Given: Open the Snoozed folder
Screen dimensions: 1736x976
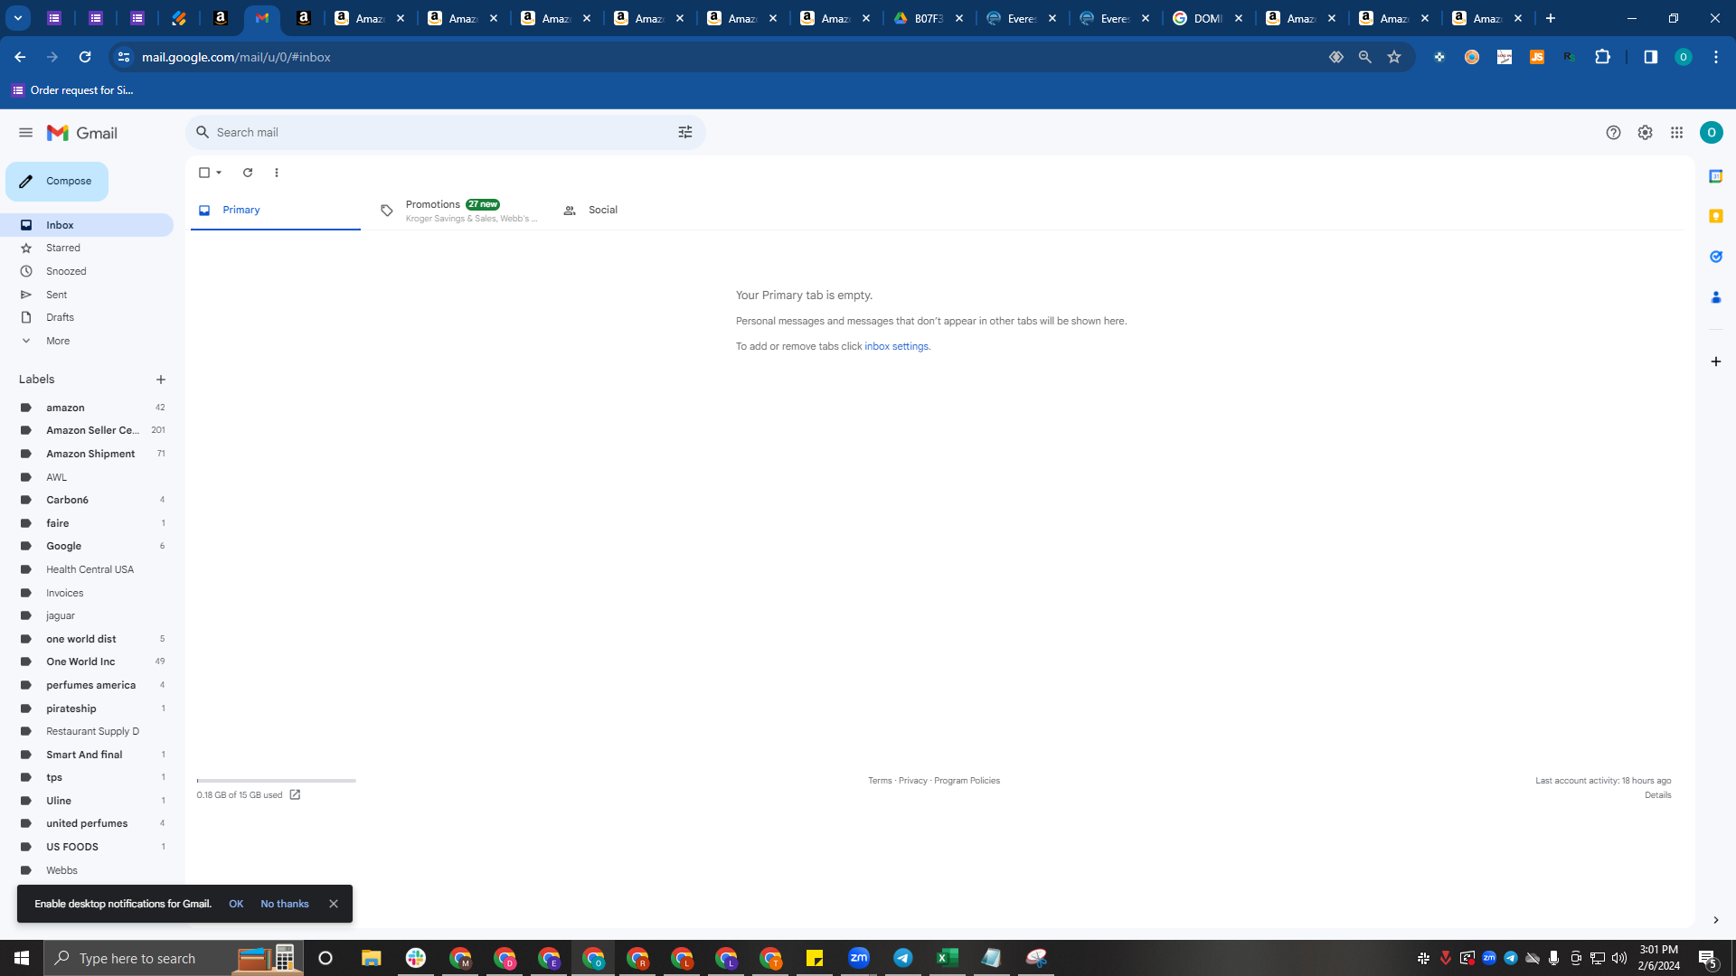Looking at the screenshot, I should [87, 271].
